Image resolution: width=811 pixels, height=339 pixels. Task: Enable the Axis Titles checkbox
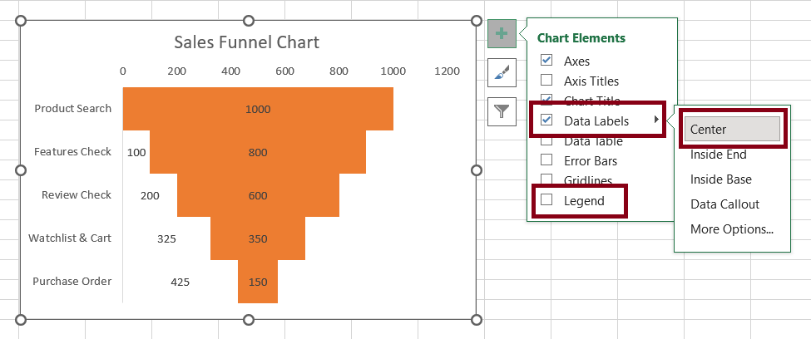tap(546, 81)
